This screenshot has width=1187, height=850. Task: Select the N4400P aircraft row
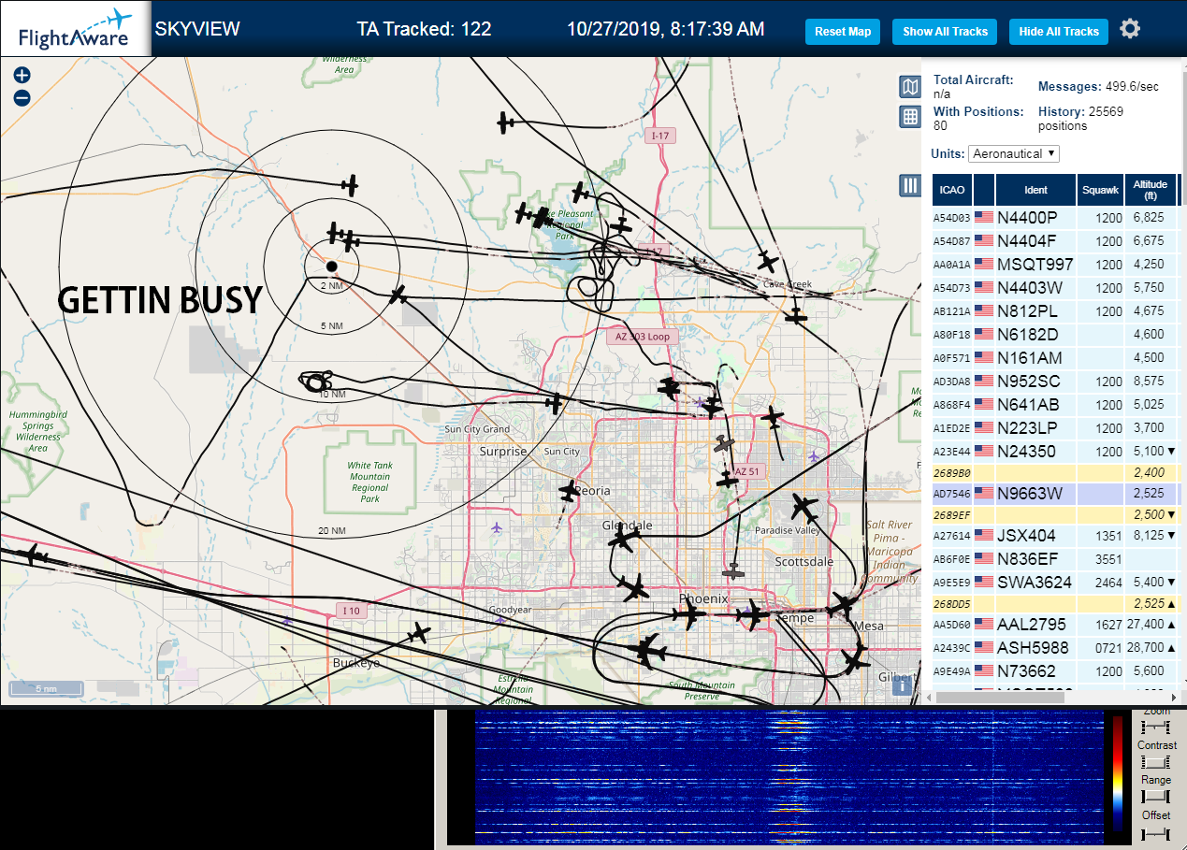click(x=1055, y=217)
